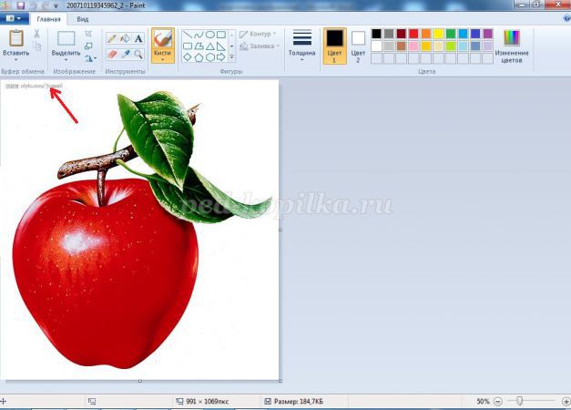571x410 pixels.
Task: Select the Magnifier tool
Action: click(x=138, y=55)
